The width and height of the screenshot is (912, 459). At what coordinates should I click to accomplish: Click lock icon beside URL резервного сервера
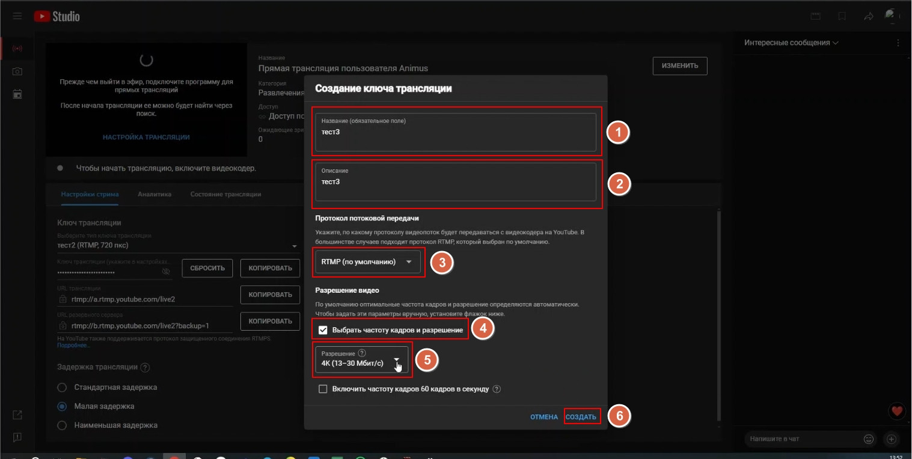[x=63, y=326]
